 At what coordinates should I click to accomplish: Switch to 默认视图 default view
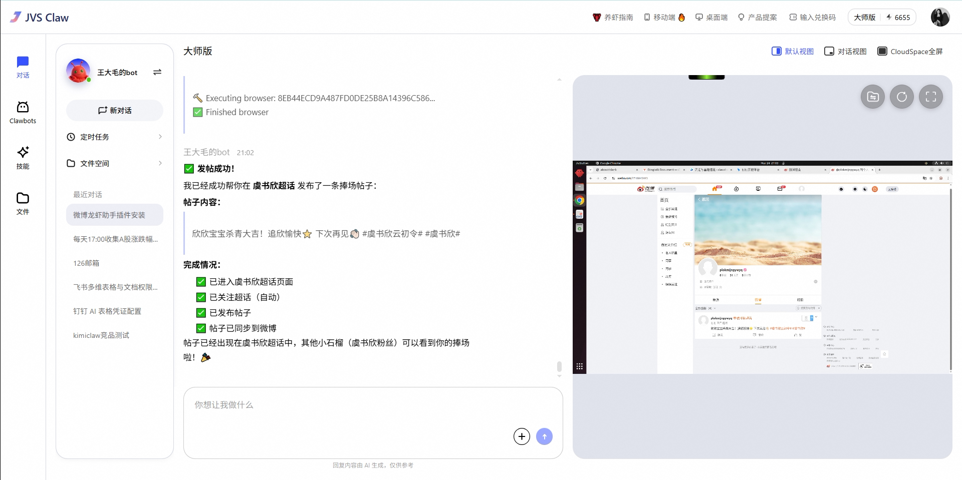[793, 52]
